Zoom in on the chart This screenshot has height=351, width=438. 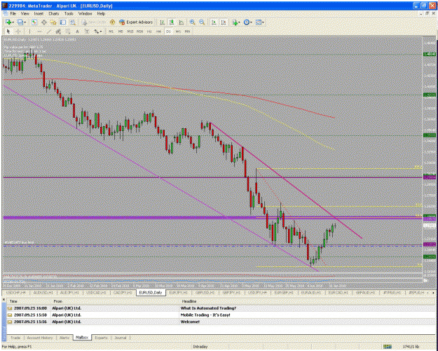click(192, 22)
